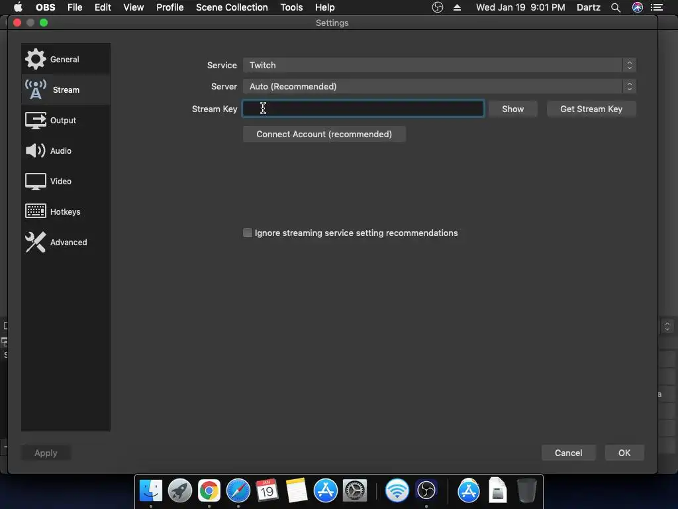Open the File menu
Screen dimensions: 678x509
click(x=75, y=7)
